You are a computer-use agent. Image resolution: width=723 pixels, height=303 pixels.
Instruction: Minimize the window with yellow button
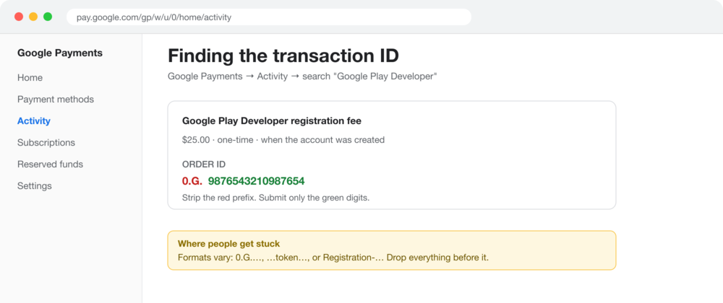tap(33, 17)
